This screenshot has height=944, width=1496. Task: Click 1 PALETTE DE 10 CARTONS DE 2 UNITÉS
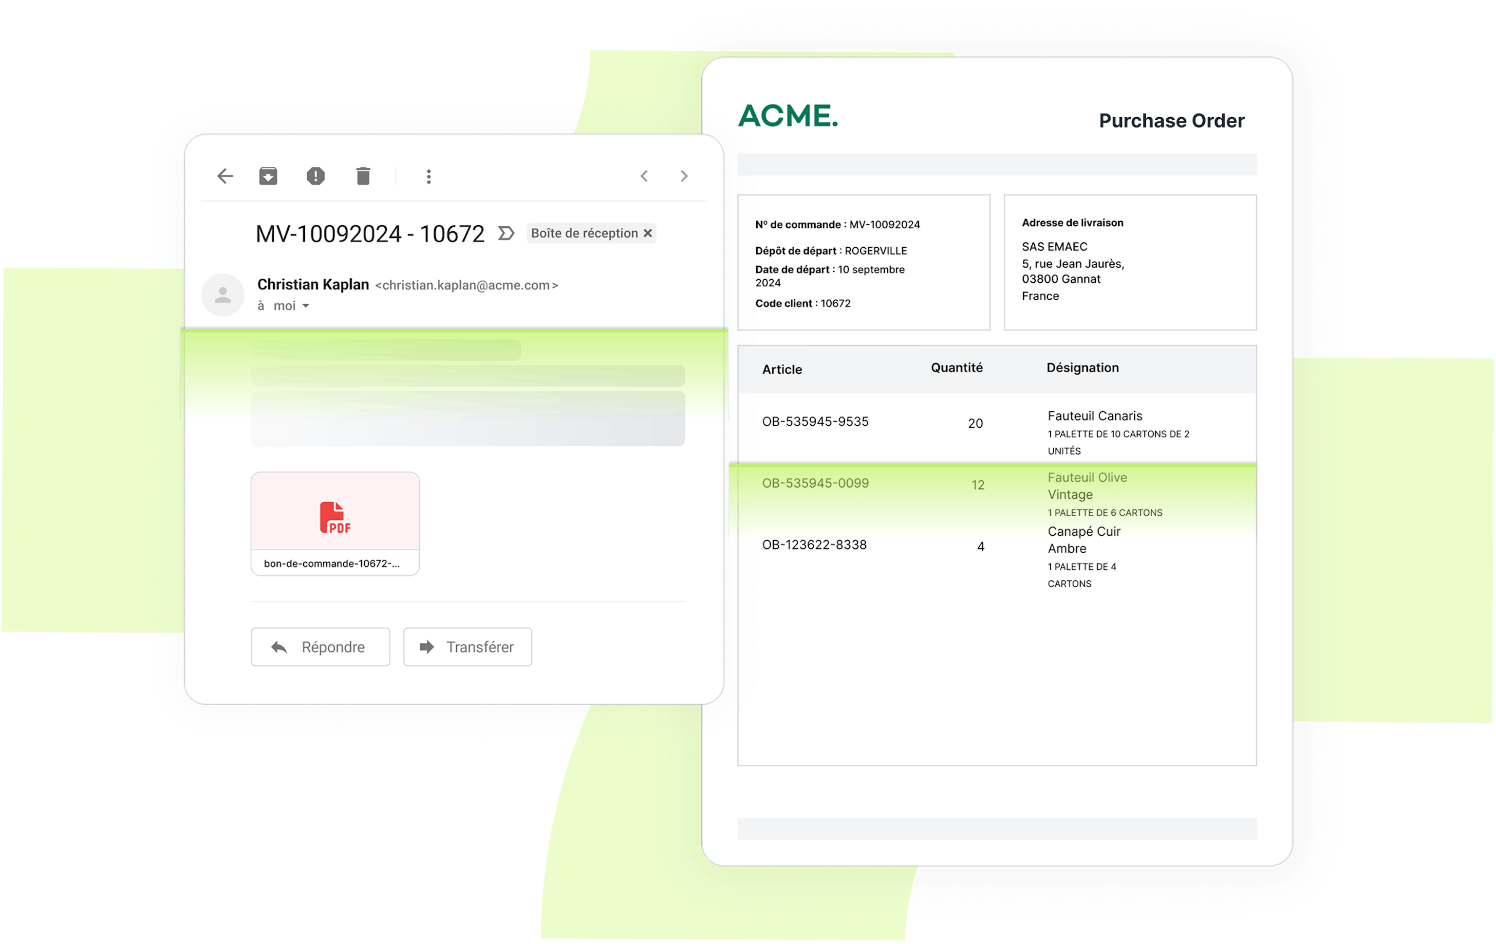(x=1118, y=443)
